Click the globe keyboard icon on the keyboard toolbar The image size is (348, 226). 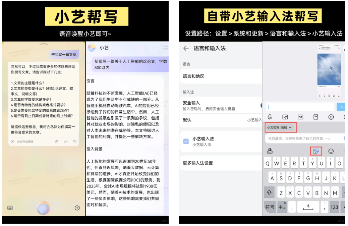point(270,152)
